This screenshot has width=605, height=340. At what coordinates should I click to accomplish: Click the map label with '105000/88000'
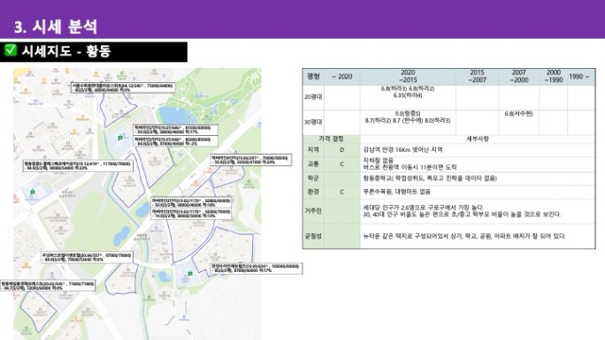(x=257, y=268)
